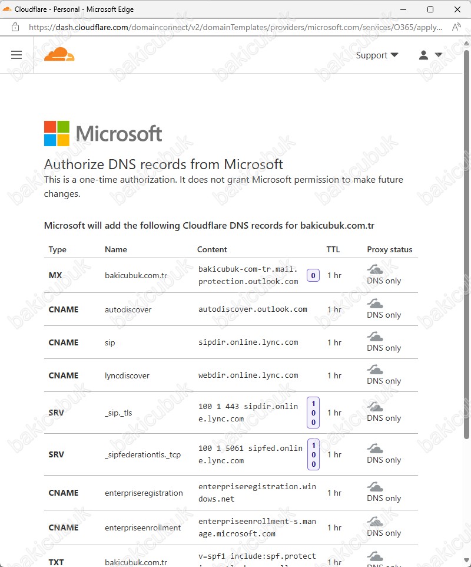Select the autodiscover.outlook.com content
Image resolution: width=471 pixels, height=567 pixels.
pyautogui.click(x=253, y=309)
